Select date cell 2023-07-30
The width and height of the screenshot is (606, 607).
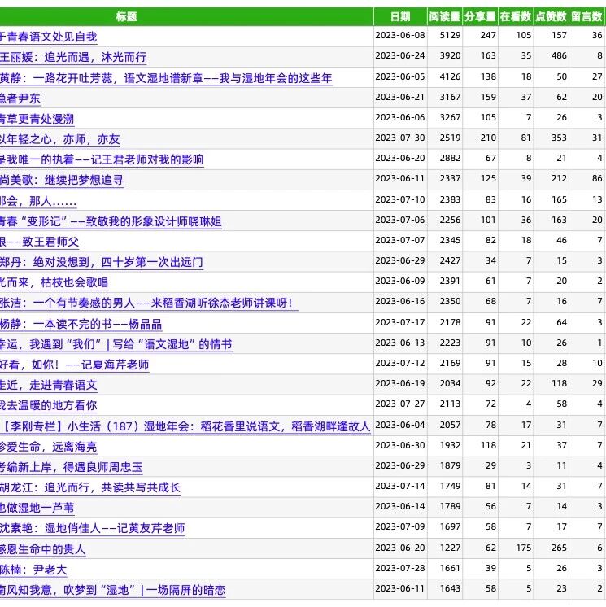[400, 138]
